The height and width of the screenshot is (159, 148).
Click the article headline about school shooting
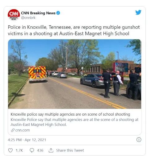(70, 114)
